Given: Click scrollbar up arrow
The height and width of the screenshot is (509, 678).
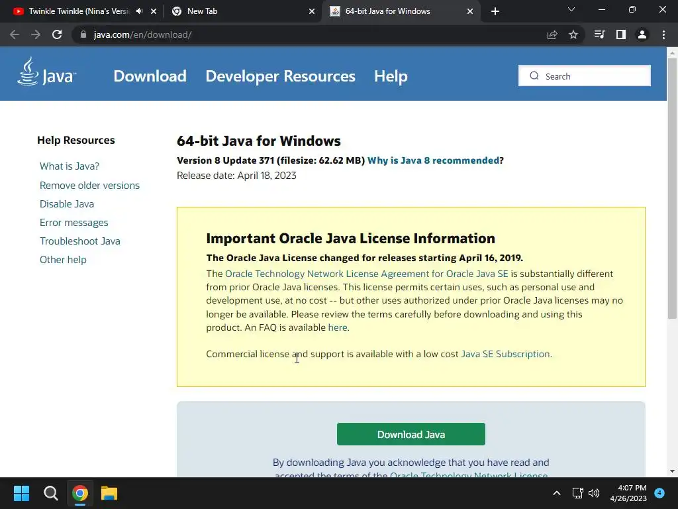Looking at the screenshot, I should (672, 53).
